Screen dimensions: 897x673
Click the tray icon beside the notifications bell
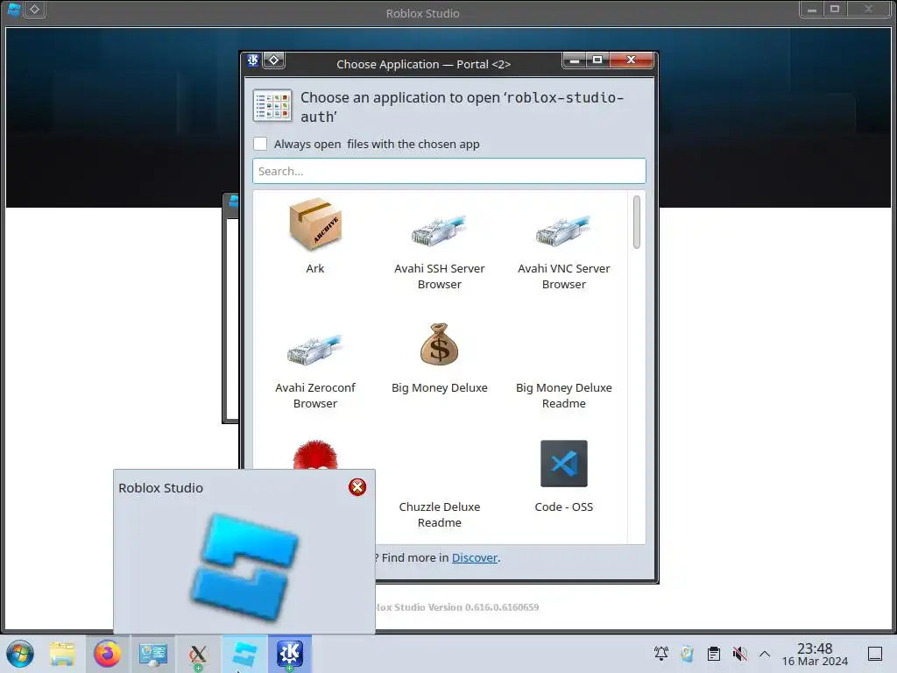tap(687, 654)
